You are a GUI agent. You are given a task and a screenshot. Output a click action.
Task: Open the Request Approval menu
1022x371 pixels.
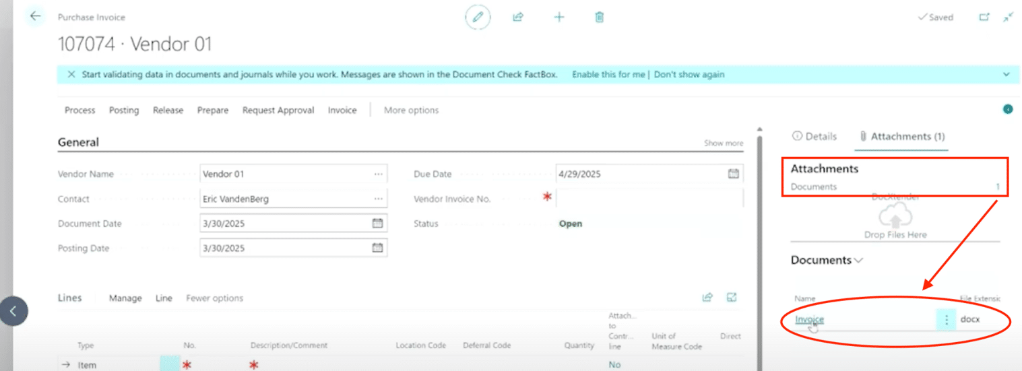tap(278, 110)
